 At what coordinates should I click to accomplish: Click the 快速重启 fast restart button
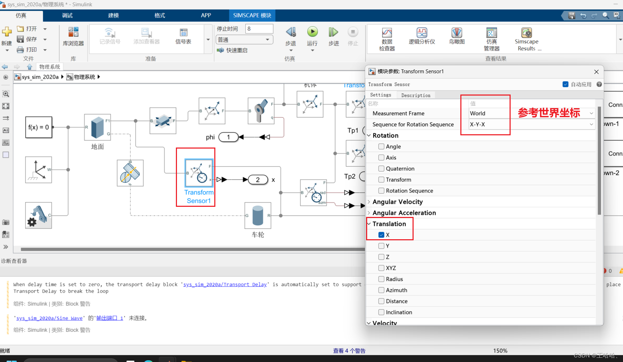click(x=232, y=50)
